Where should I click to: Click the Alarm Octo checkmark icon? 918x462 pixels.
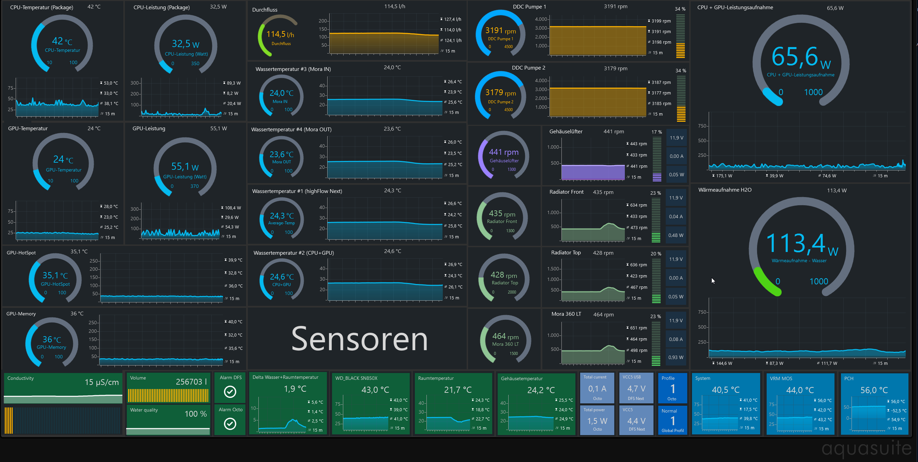pyautogui.click(x=230, y=423)
